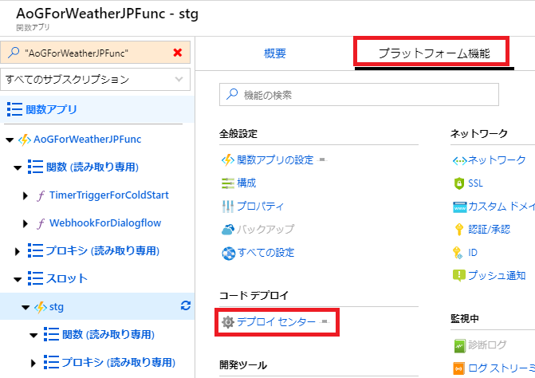Viewport: 535px width, 378px height.
Task: Click the green chart icon beside 診断ログ
Action: (459, 346)
